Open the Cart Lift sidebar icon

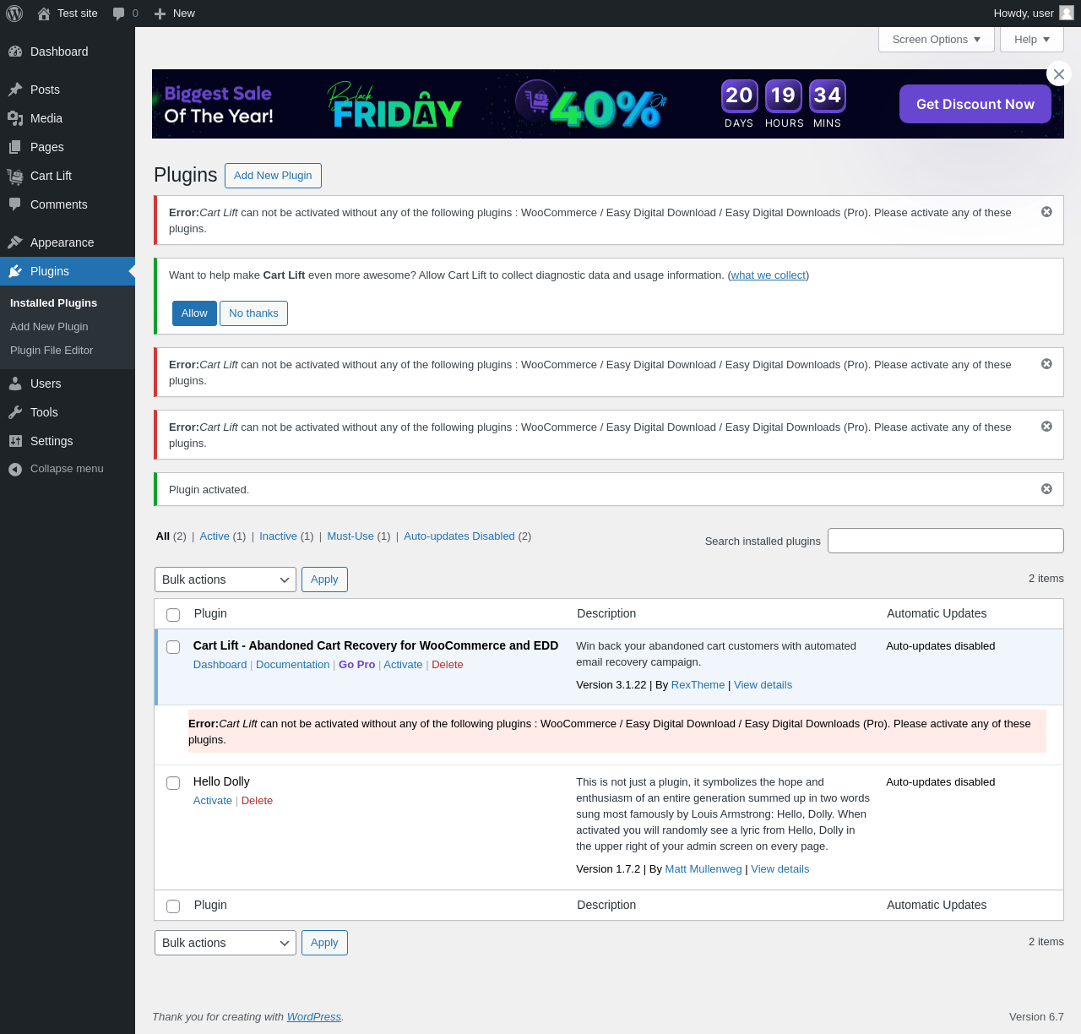[x=15, y=176]
